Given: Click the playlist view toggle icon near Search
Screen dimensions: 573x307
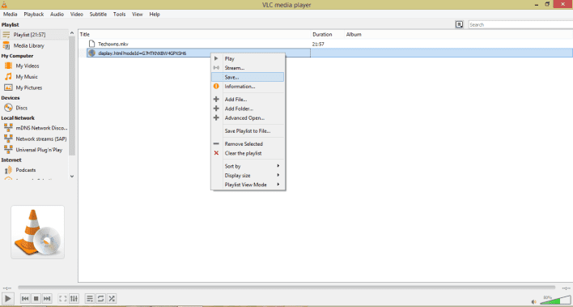Looking at the screenshot, I should click(460, 24).
